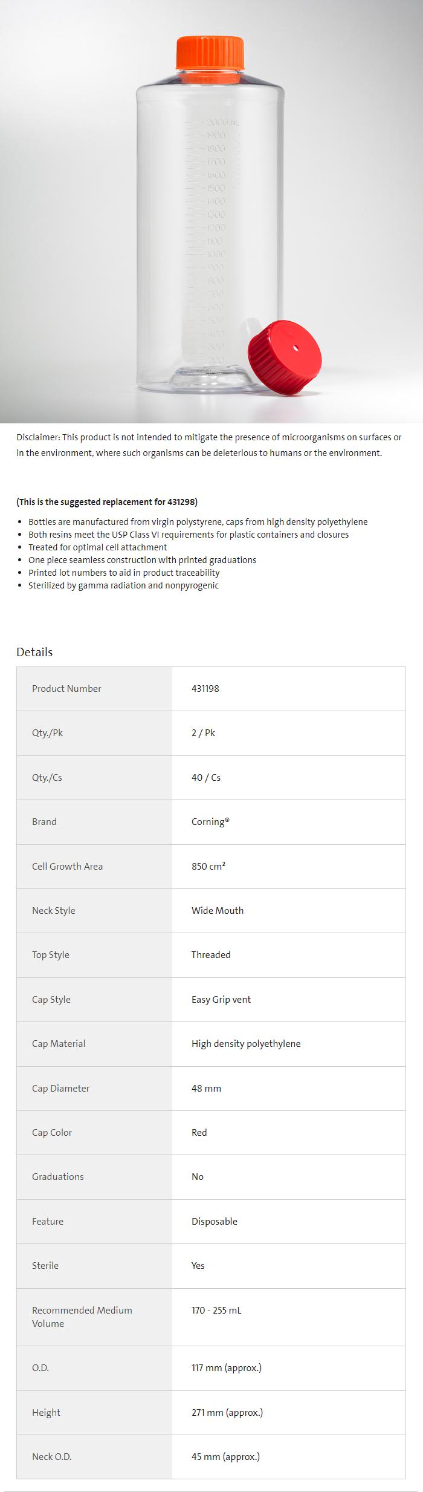The height and width of the screenshot is (1492, 423).
Task: Click the Disclaimer paragraph text
Action: coord(208,445)
